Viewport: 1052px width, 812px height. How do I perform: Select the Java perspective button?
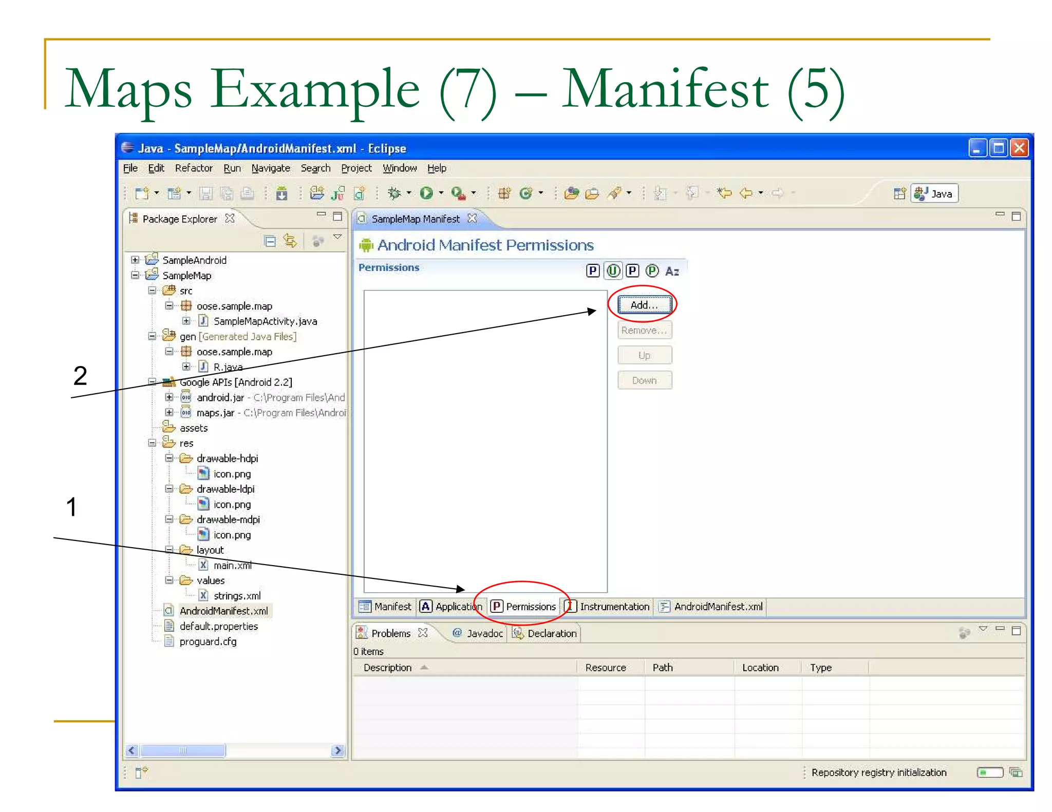coord(935,194)
